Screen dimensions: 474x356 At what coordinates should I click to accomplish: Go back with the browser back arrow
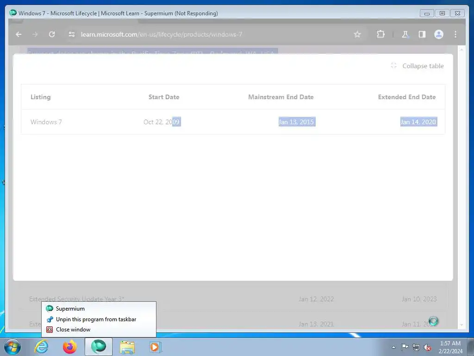click(x=19, y=34)
